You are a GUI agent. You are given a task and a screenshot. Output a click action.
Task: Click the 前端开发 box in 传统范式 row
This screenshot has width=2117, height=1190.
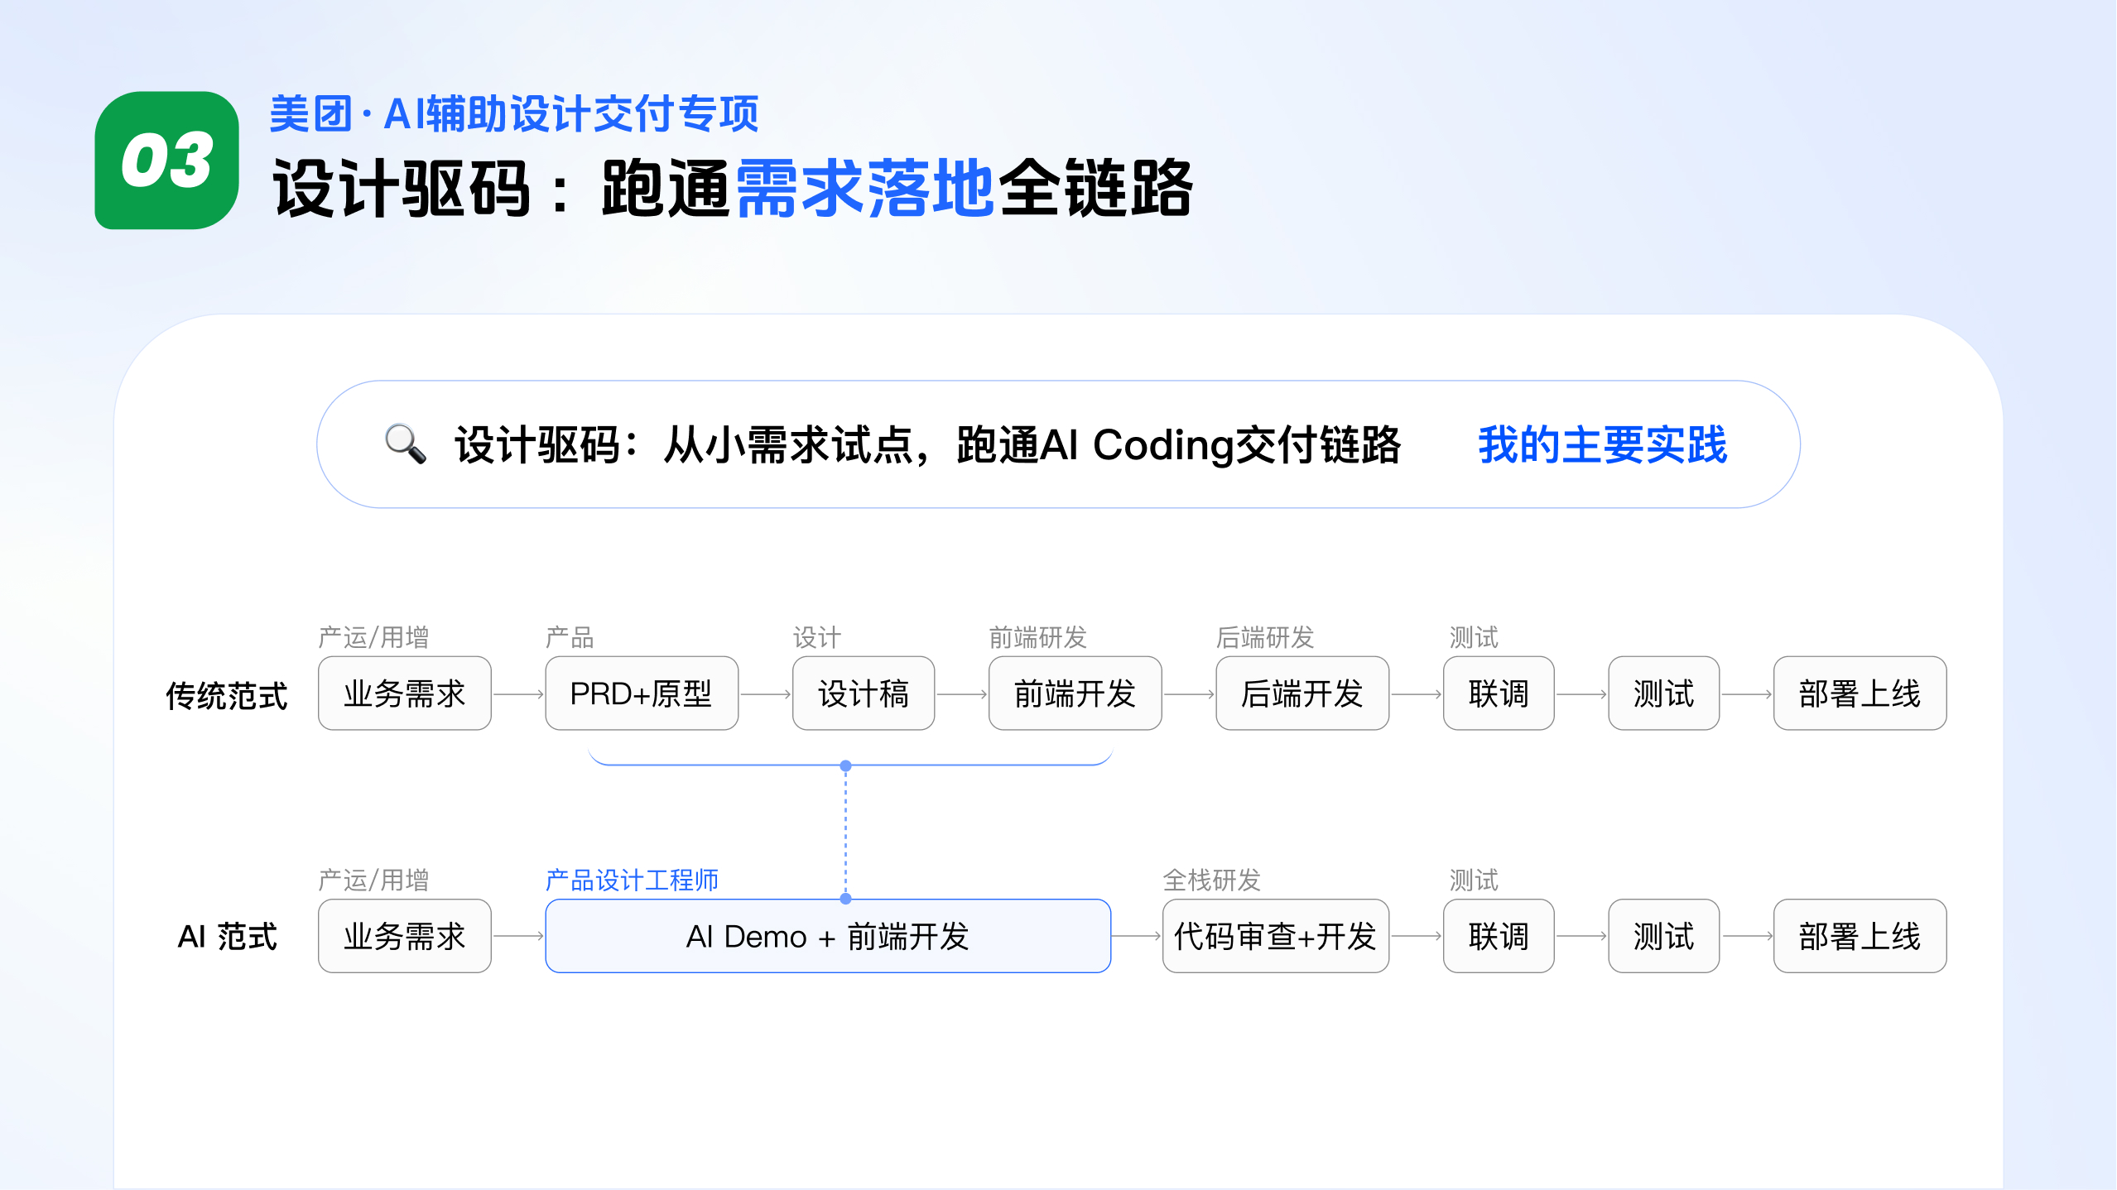tap(1075, 693)
